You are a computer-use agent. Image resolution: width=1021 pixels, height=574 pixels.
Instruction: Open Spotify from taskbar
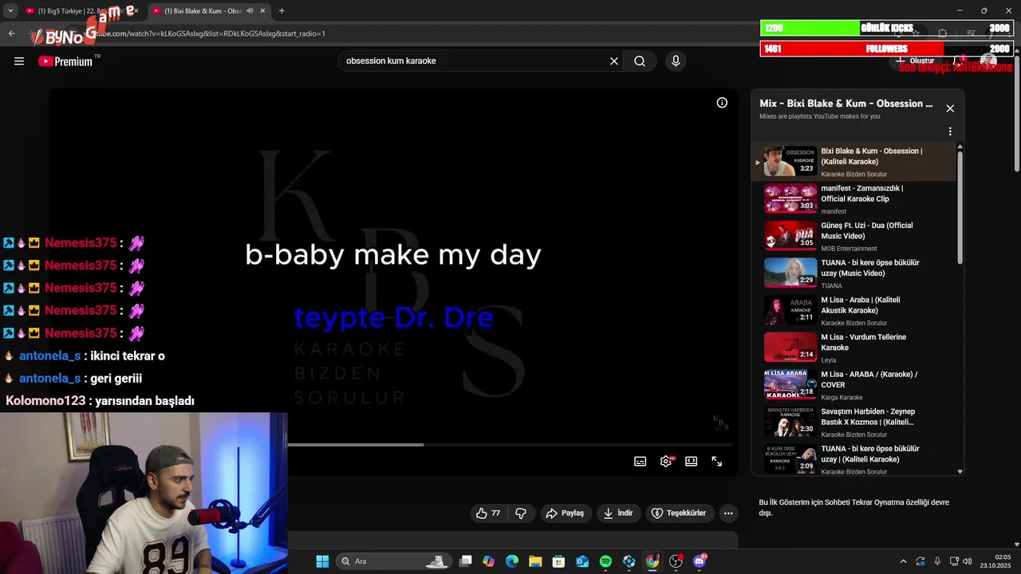pos(605,561)
